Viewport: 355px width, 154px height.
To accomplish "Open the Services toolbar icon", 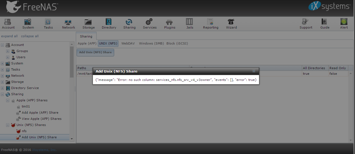I will [x=150, y=24].
